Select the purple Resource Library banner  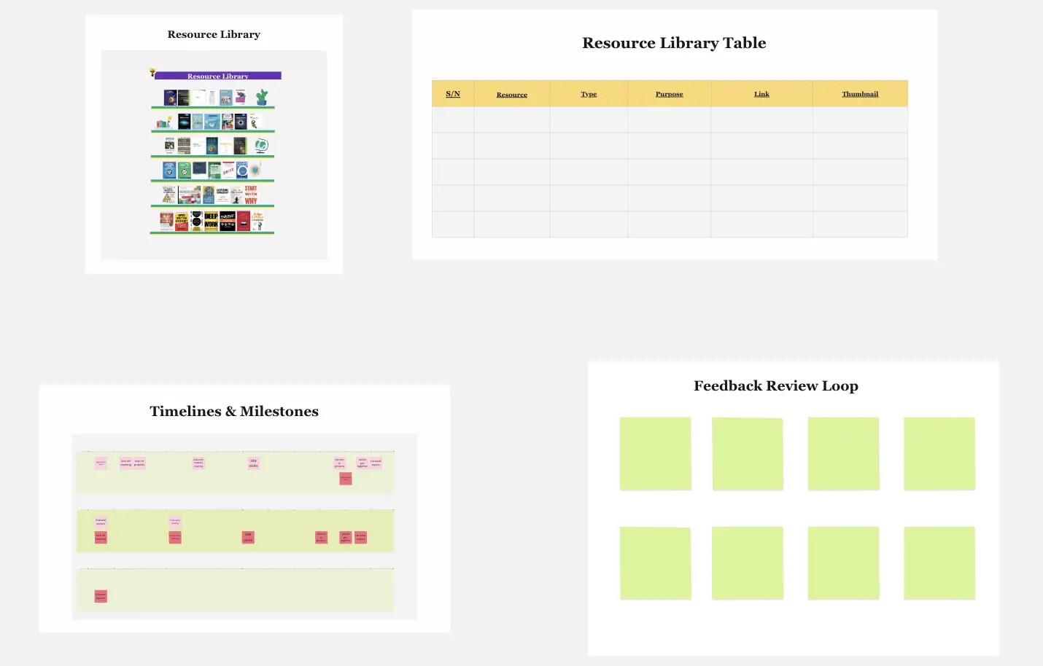pyautogui.click(x=218, y=76)
